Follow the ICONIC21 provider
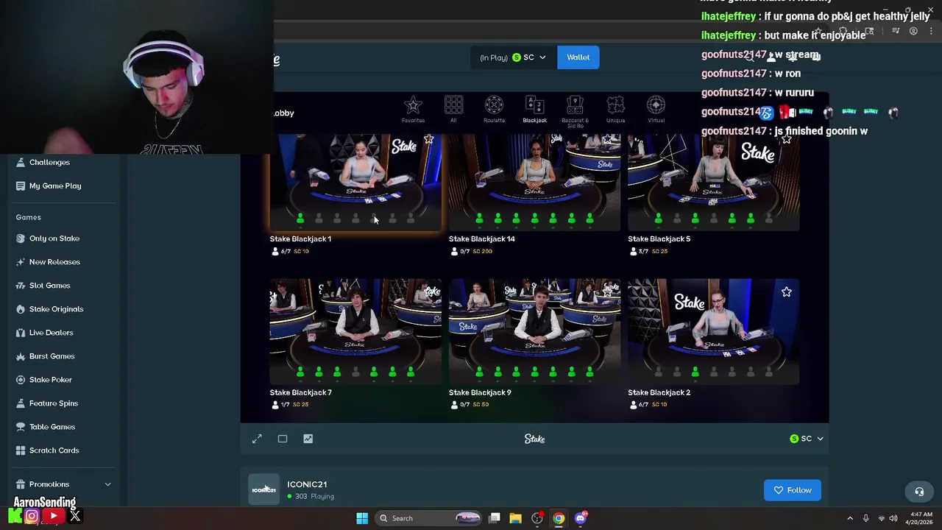Image resolution: width=942 pixels, height=530 pixels. (792, 490)
